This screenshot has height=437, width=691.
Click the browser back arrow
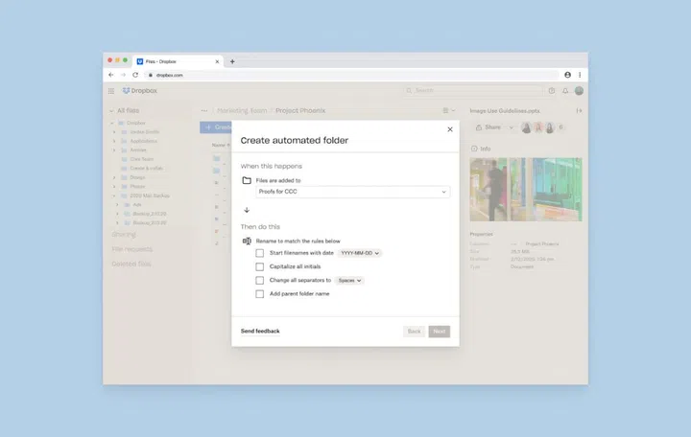[110, 75]
